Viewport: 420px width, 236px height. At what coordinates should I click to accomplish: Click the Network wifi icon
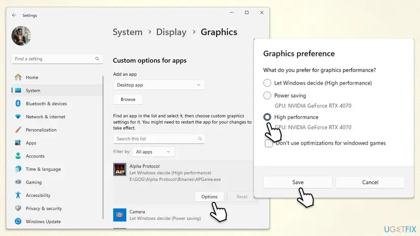click(18, 116)
